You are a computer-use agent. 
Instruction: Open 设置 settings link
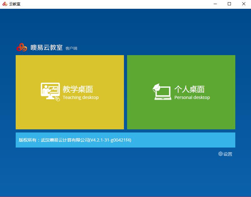coord(225,154)
